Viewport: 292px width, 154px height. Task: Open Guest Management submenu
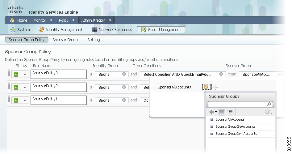[161, 29]
